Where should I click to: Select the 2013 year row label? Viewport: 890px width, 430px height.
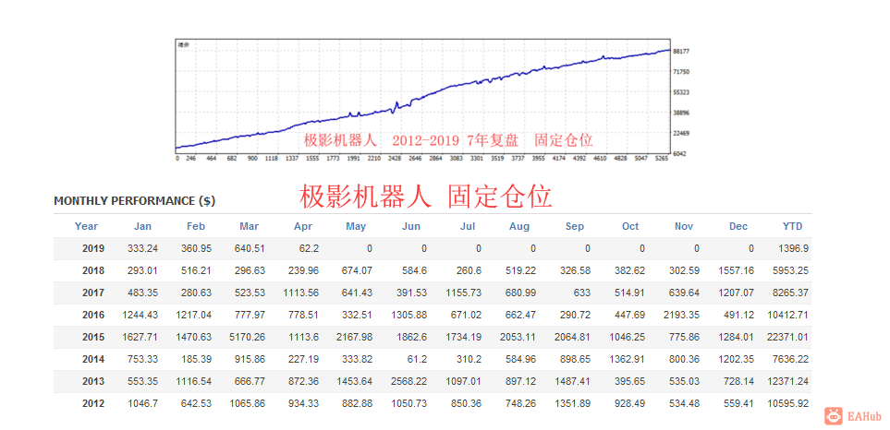coord(93,381)
